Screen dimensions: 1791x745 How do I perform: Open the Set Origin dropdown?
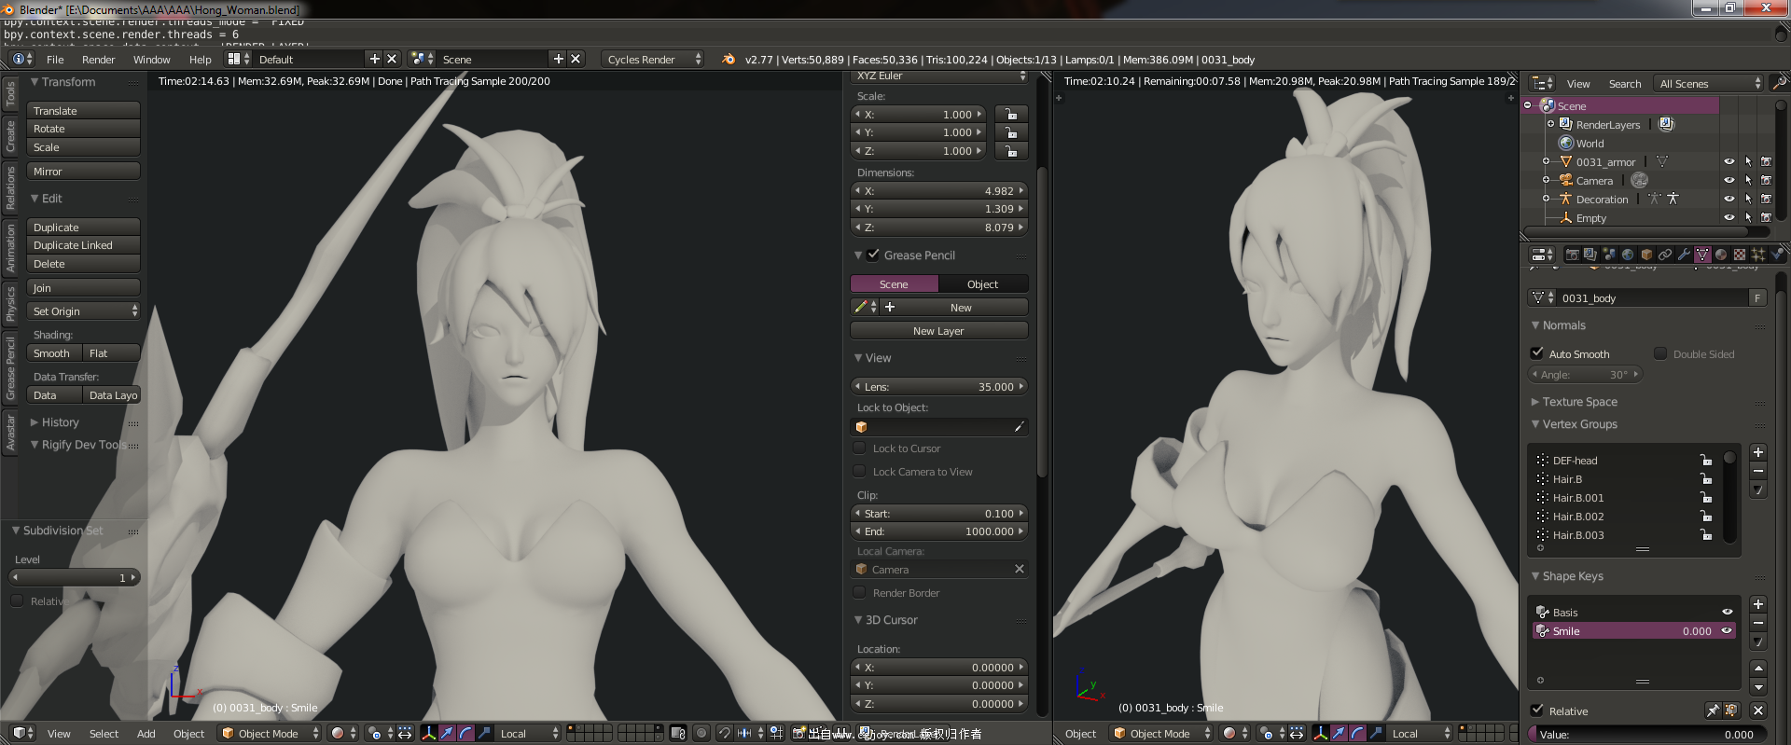[x=83, y=311]
